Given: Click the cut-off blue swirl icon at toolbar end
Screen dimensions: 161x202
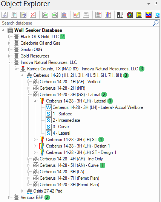Looking at the screenshot, I should [157, 15].
